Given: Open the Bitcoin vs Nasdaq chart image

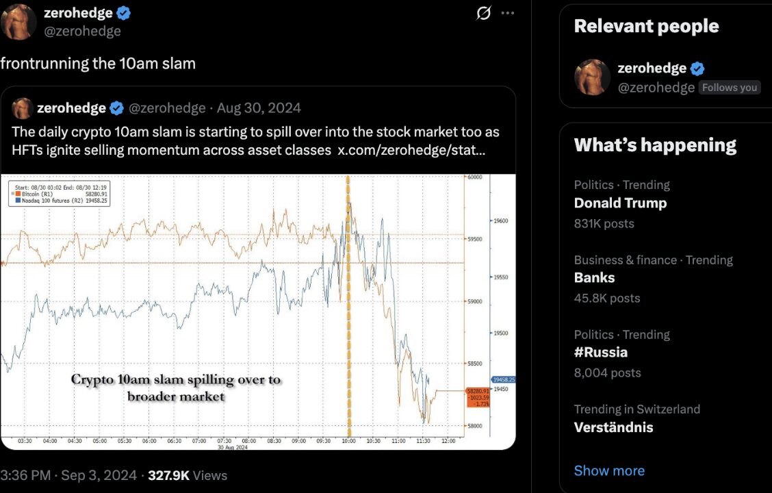Looking at the screenshot, I should (x=258, y=312).
